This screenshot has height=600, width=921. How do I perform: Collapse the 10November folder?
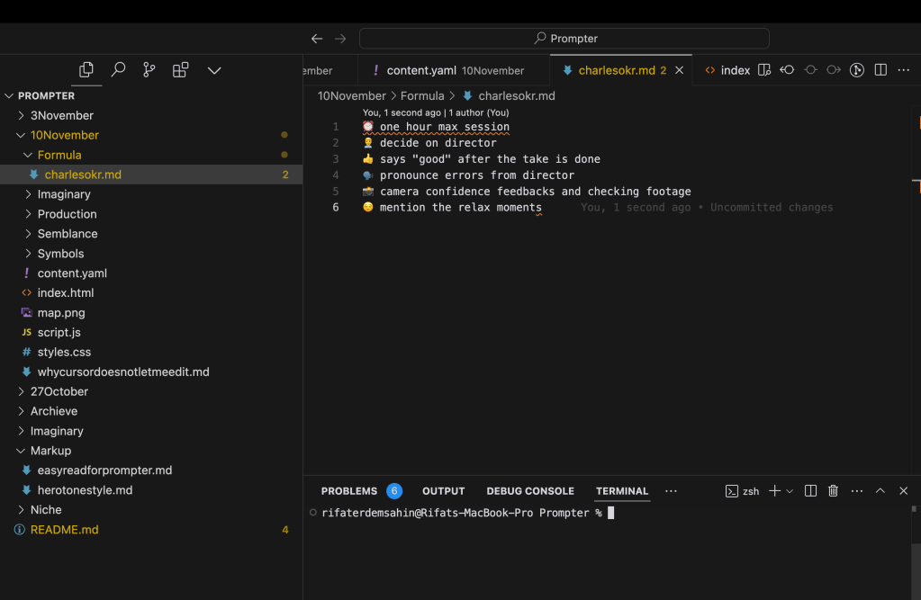click(x=151, y=135)
